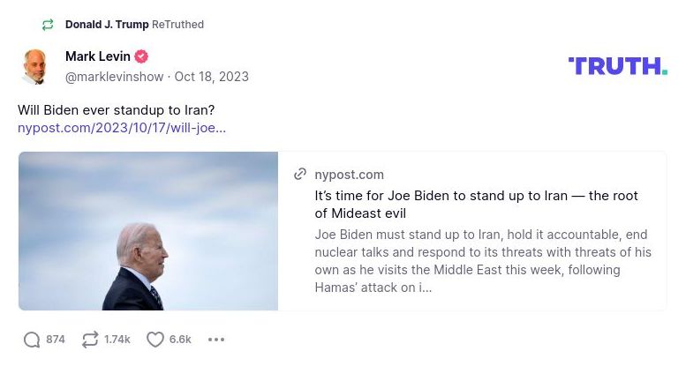Open the @marklevinshow handle
686x366 pixels.
pyautogui.click(x=114, y=77)
